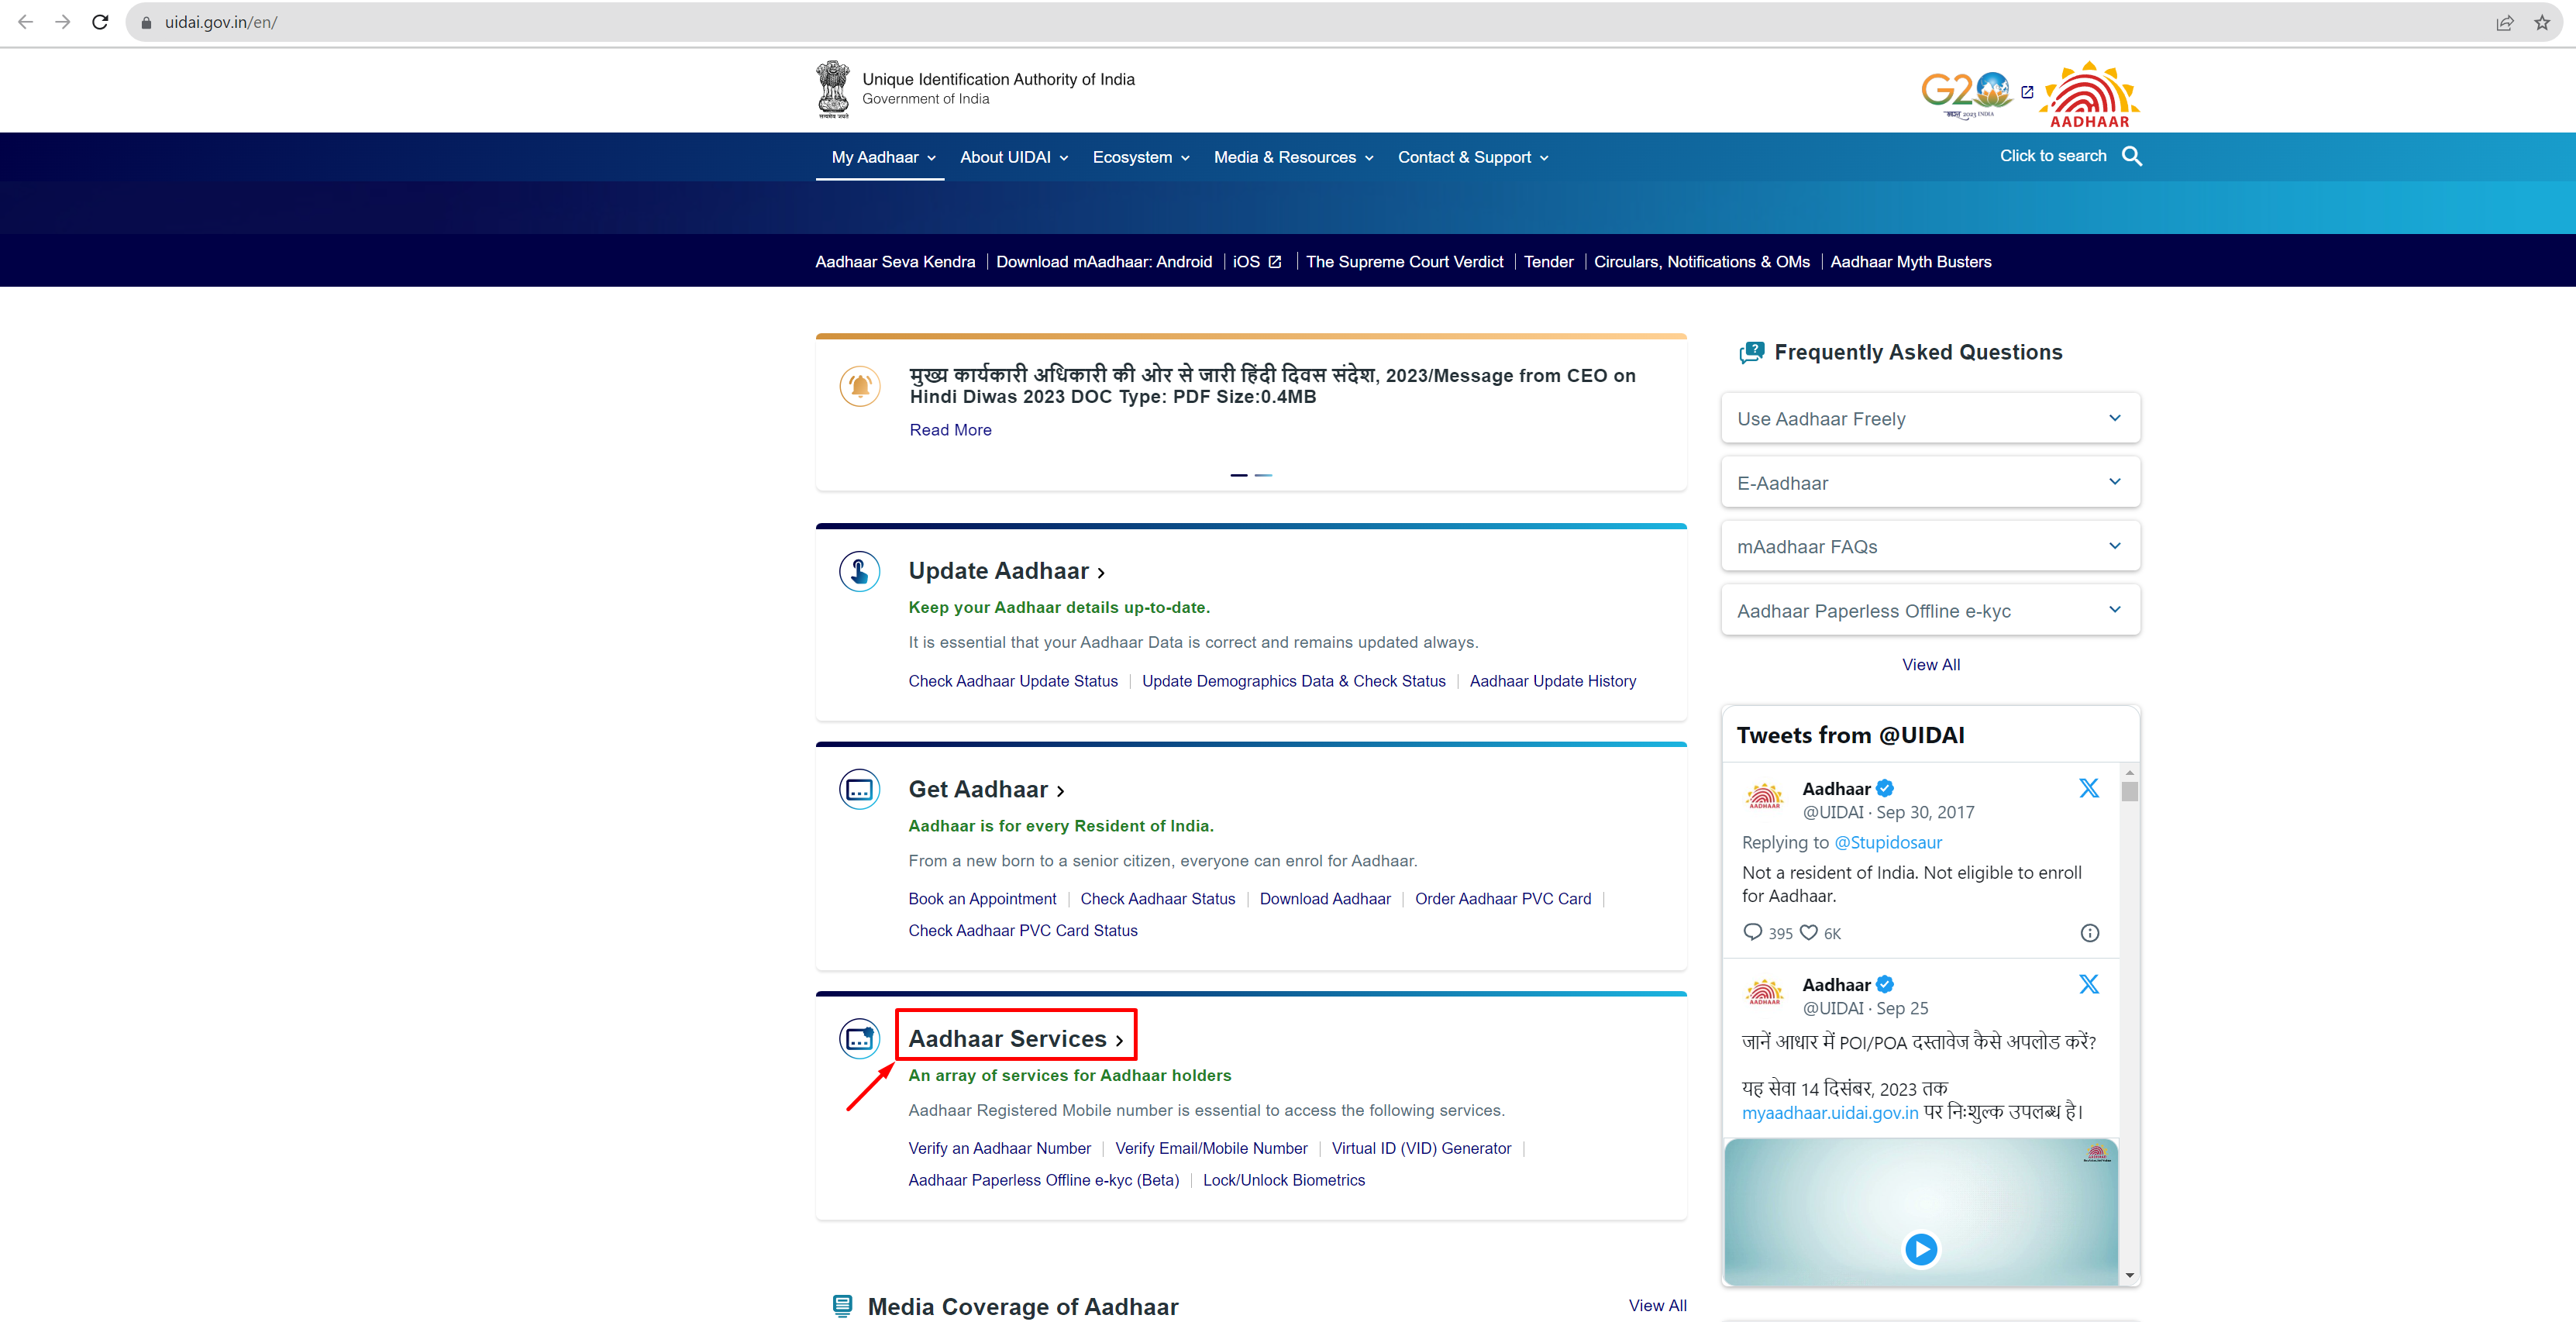This screenshot has height=1322, width=2576.
Task: Click @Stupidosaur mention in tweet
Action: click(1888, 842)
